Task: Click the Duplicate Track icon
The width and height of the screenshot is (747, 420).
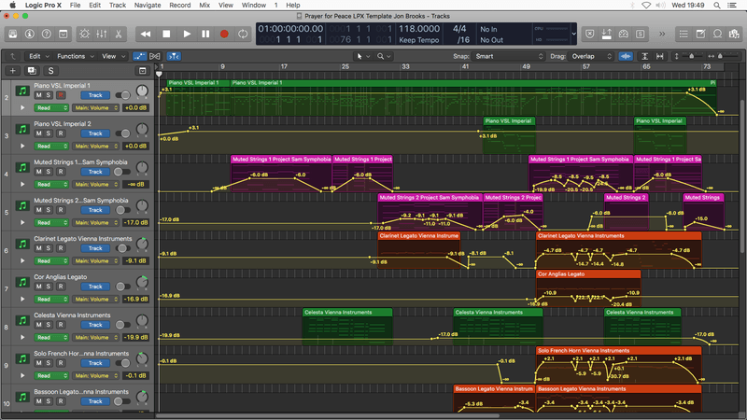Action: pos(32,71)
